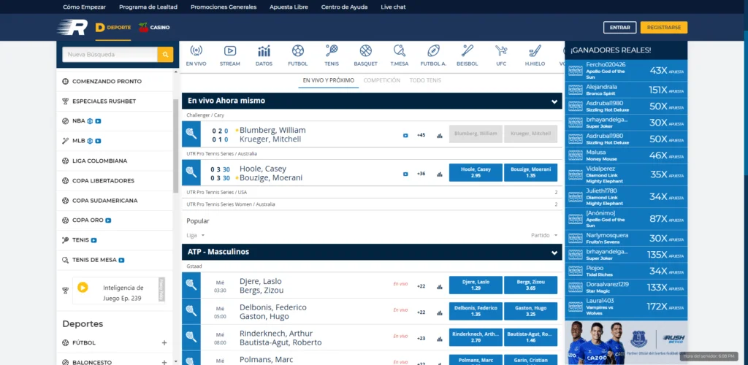This screenshot has width=748, height=365.
Task: Bet on Hoole, Casey at 2.95
Action: click(476, 172)
